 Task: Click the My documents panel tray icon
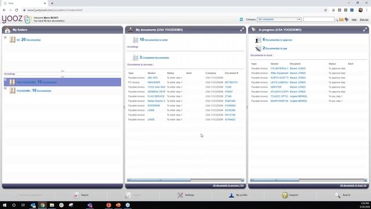click(130, 30)
